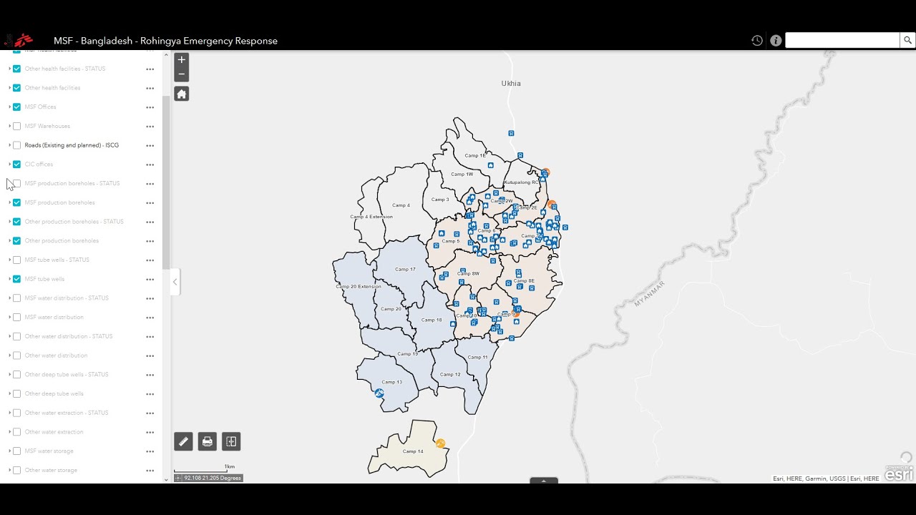Screen dimensions: 916x515
Task: Expand CIC offices layer legend
Action: pos(9,165)
